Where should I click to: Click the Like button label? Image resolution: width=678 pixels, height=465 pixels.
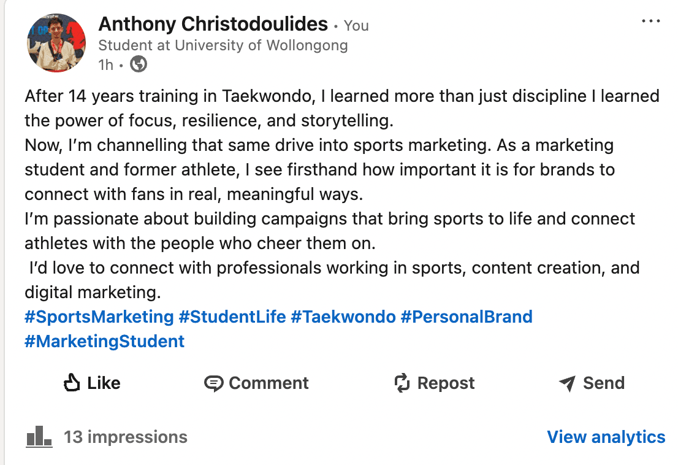pyautogui.click(x=104, y=383)
